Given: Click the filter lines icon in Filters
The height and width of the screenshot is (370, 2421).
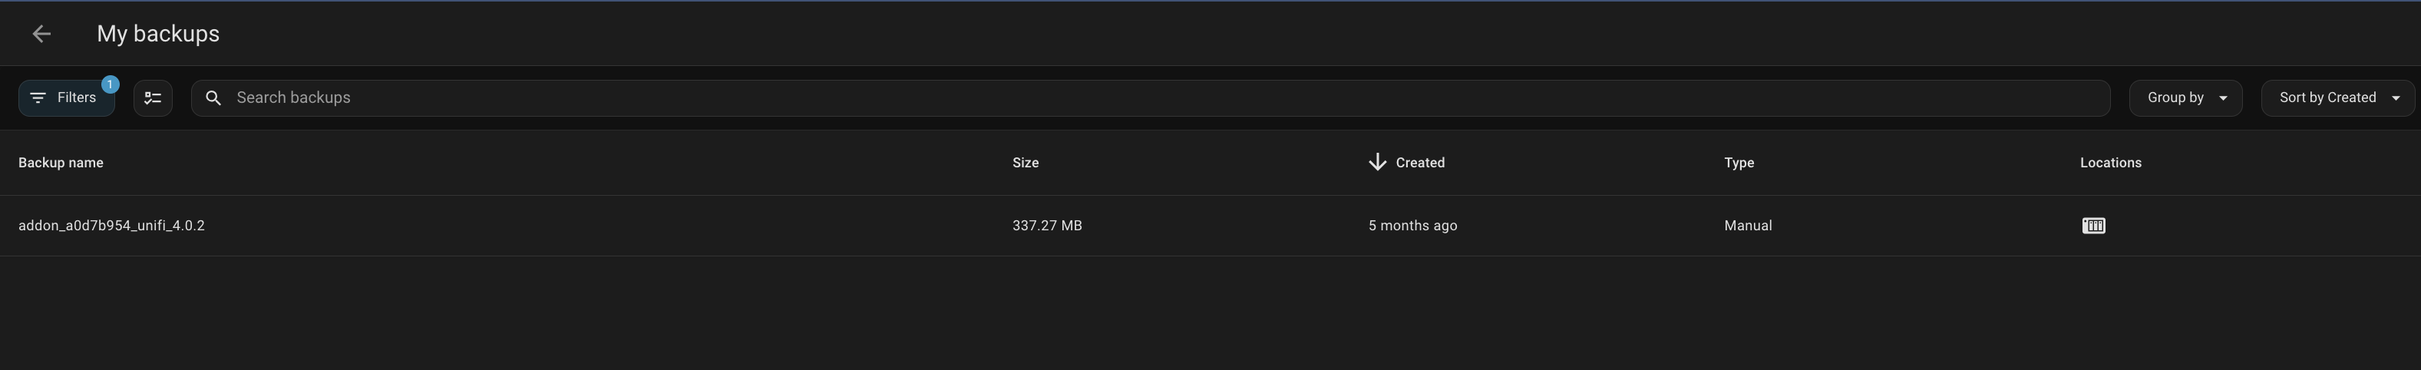Looking at the screenshot, I should (38, 97).
